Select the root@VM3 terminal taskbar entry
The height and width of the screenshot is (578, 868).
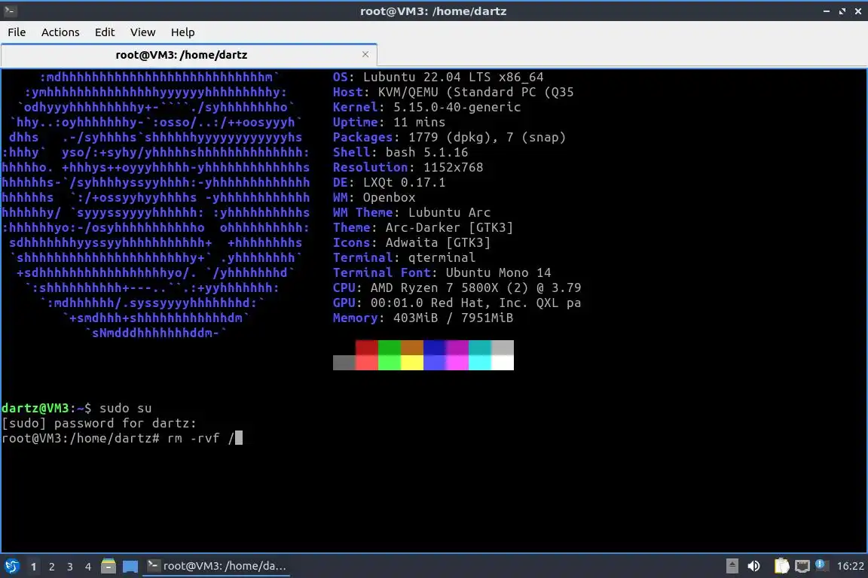(216, 566)
